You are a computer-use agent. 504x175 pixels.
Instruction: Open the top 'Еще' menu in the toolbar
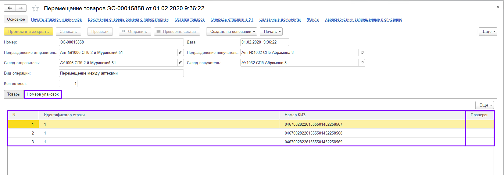(488, 32)
